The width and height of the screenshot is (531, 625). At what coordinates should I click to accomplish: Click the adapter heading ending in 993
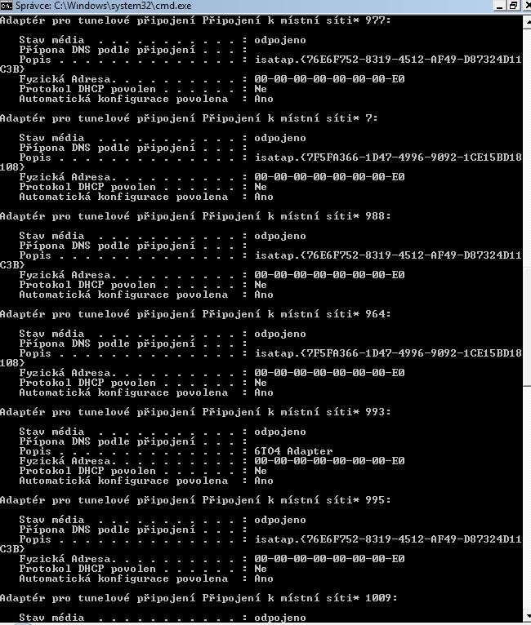click(x=195, y=412)
